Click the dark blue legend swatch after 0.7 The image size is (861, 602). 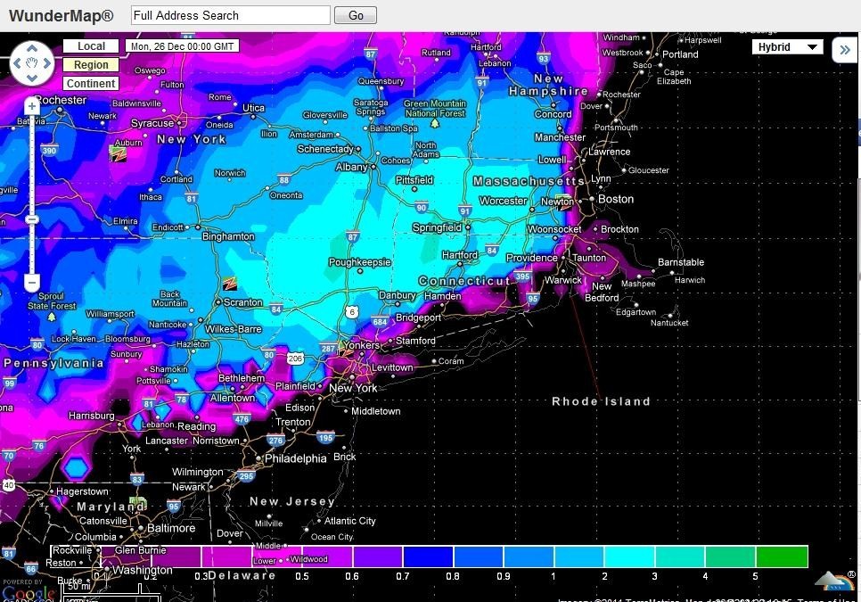coord(429,557)
